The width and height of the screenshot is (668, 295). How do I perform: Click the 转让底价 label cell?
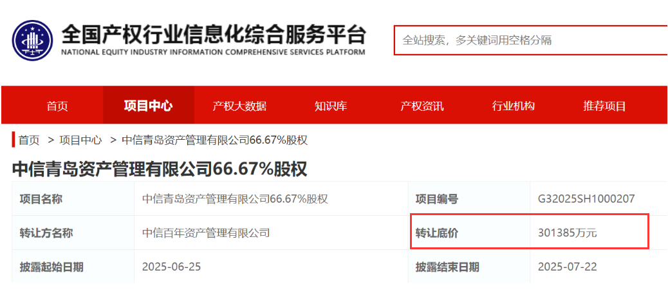pos(469,233)
